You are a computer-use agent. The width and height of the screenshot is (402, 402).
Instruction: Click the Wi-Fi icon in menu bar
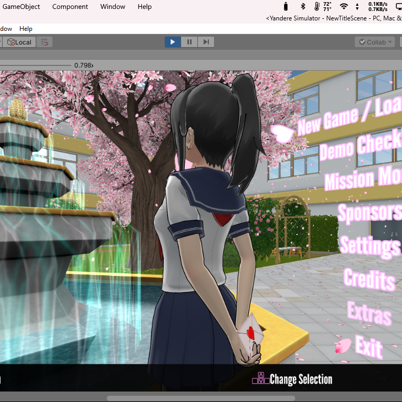[x=343, y=6]
